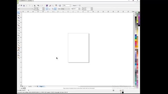
Task: Click the Welcome Screen toolbar icon
Action: (60, 5)
